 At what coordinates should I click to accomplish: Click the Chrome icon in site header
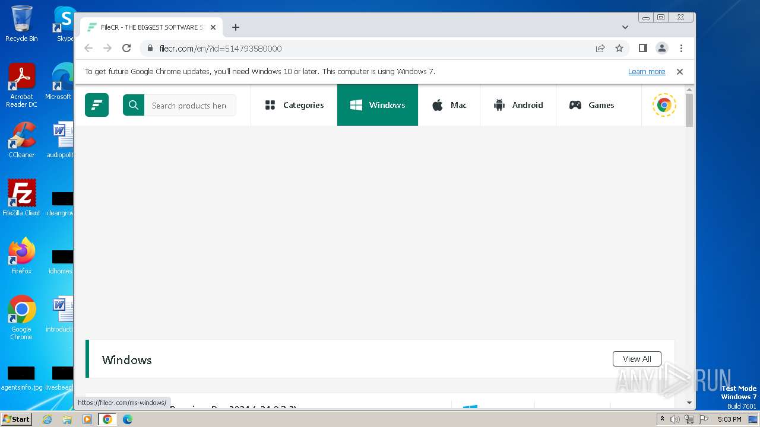pos(664,105)
